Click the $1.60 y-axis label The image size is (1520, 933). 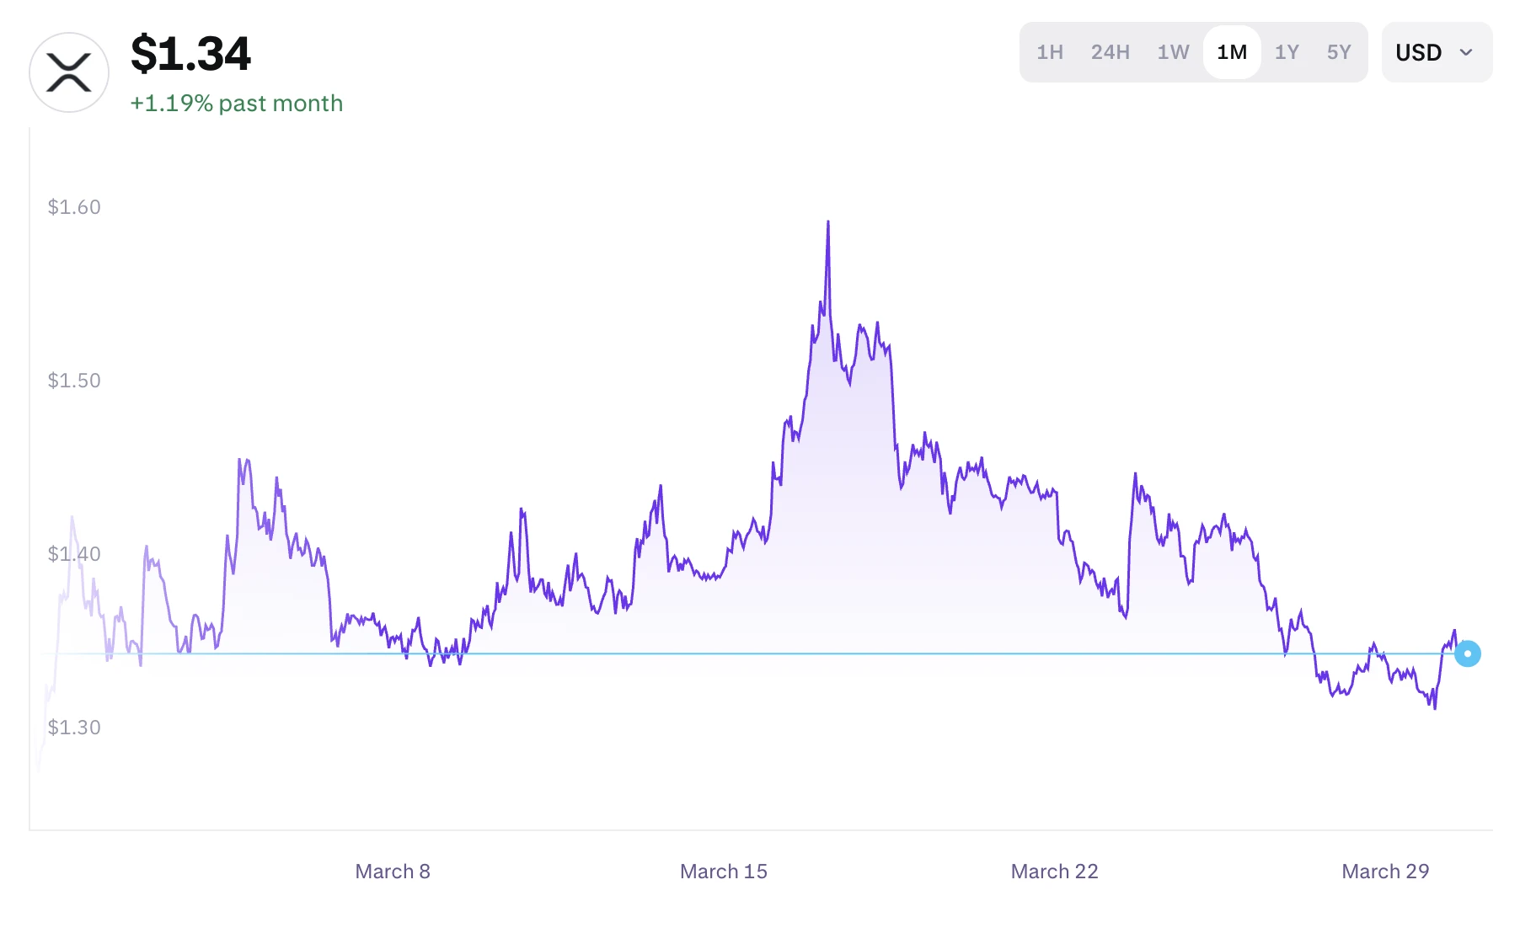pos(74,207)
